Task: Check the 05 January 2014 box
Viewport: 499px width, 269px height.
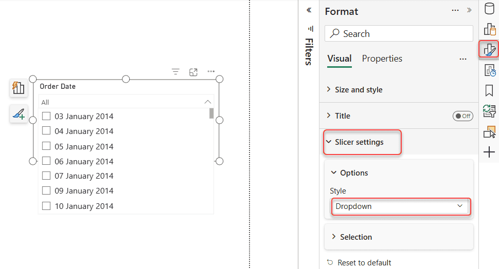Action: (46, 146)
